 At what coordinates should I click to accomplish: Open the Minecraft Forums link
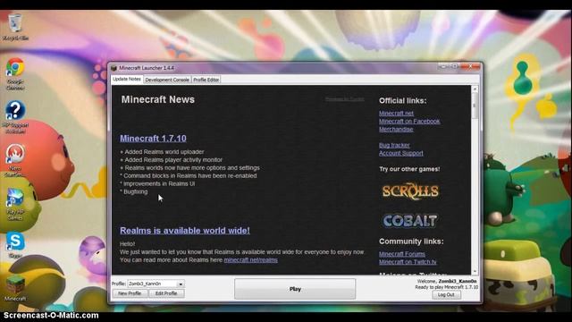(x=401, y=254)
